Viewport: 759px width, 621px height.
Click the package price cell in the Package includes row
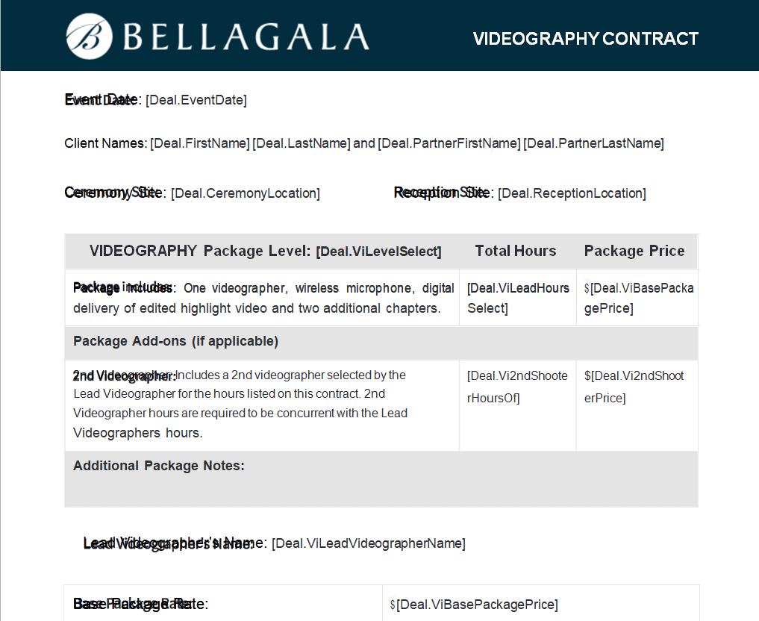pos(638,298)
